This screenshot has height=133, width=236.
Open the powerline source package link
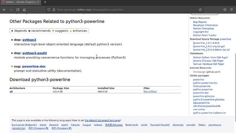(225, 39)
